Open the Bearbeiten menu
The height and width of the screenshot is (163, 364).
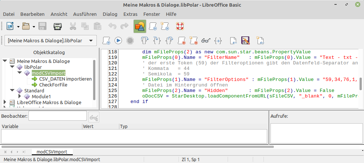(33, 14)
